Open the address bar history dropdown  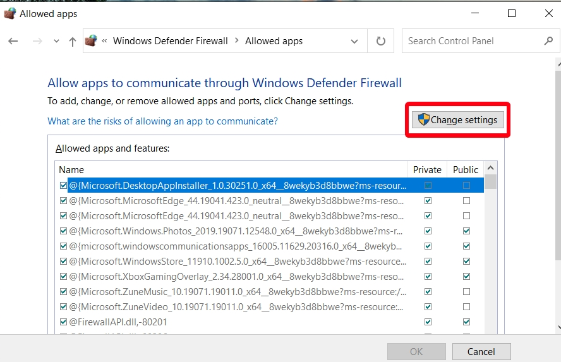[354, 41]
